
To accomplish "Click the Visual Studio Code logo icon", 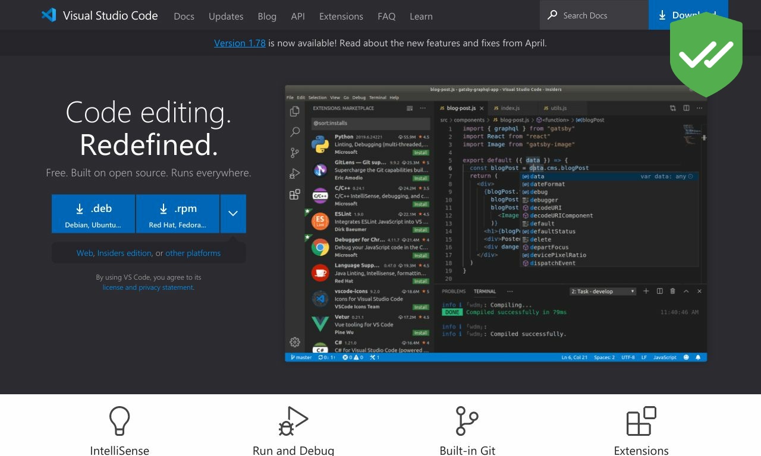I will coord(49,15).
